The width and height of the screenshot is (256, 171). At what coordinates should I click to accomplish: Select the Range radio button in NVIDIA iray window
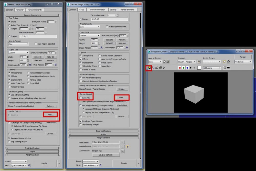(x=9, y=29)
